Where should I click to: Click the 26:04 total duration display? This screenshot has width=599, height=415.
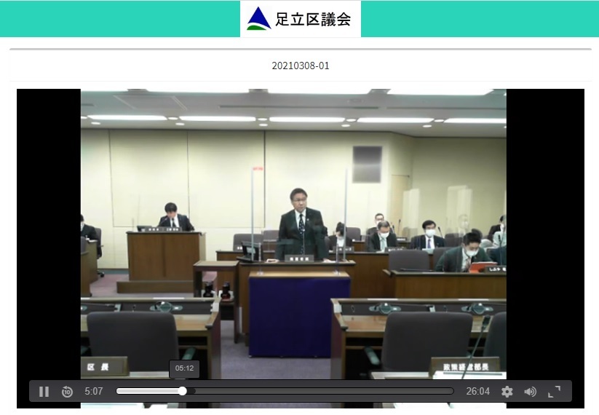[477, 392]
